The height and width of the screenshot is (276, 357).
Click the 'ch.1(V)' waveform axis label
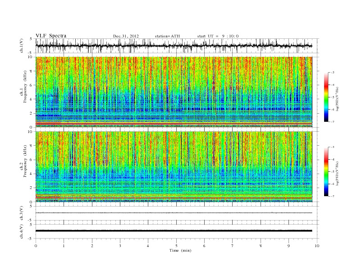[x=22, y=46]
